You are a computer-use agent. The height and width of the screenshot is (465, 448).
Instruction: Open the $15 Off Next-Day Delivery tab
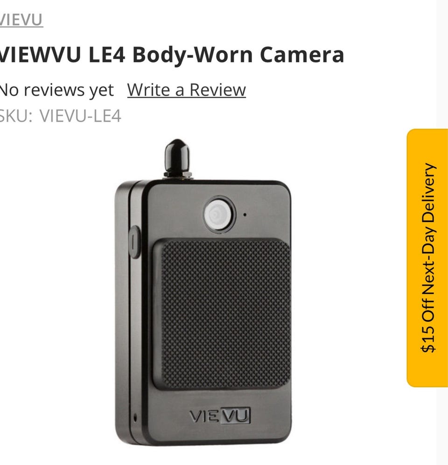[x=427, y=258]
